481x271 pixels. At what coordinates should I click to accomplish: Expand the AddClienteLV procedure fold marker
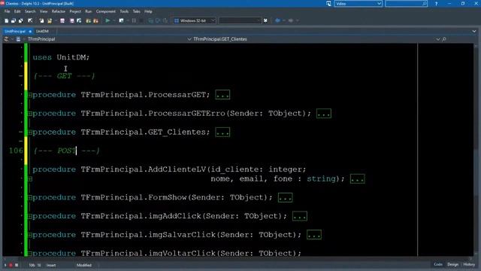[x=30, y=179]
